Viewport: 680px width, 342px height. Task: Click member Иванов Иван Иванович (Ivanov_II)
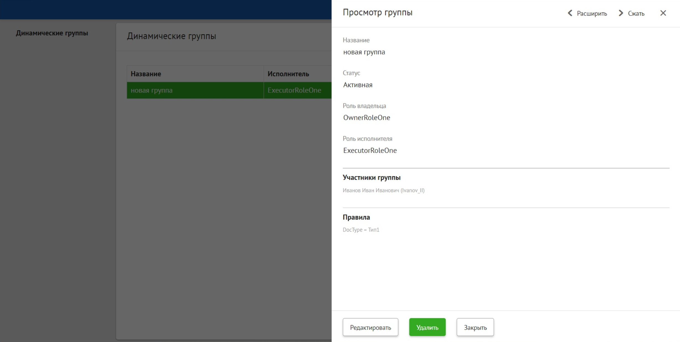(384, 190)
